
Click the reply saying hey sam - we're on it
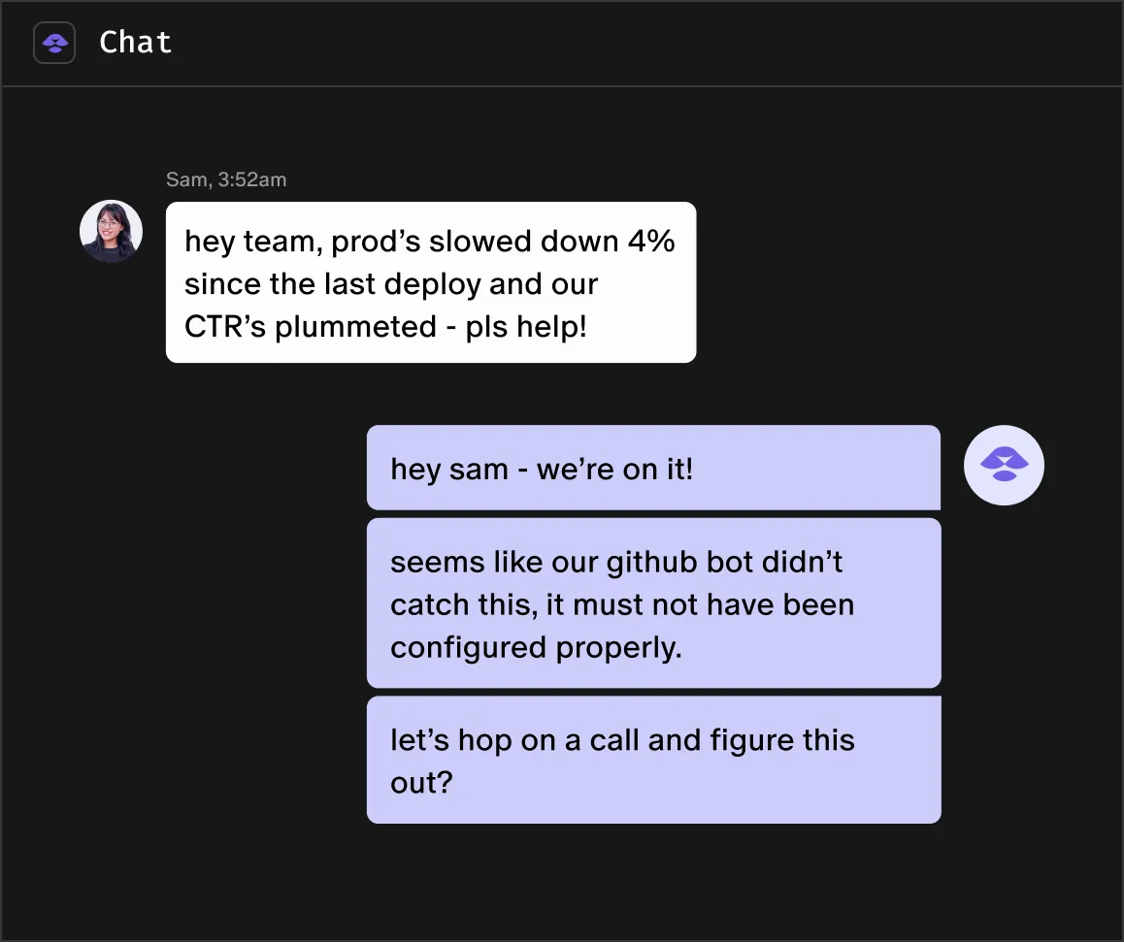tap(653, 468)
